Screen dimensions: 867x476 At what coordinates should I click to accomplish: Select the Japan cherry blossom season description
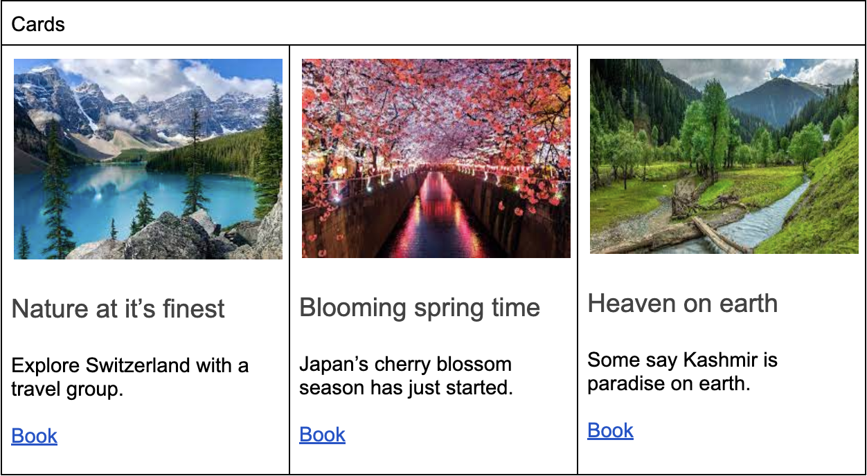click(x=406, y=376)
